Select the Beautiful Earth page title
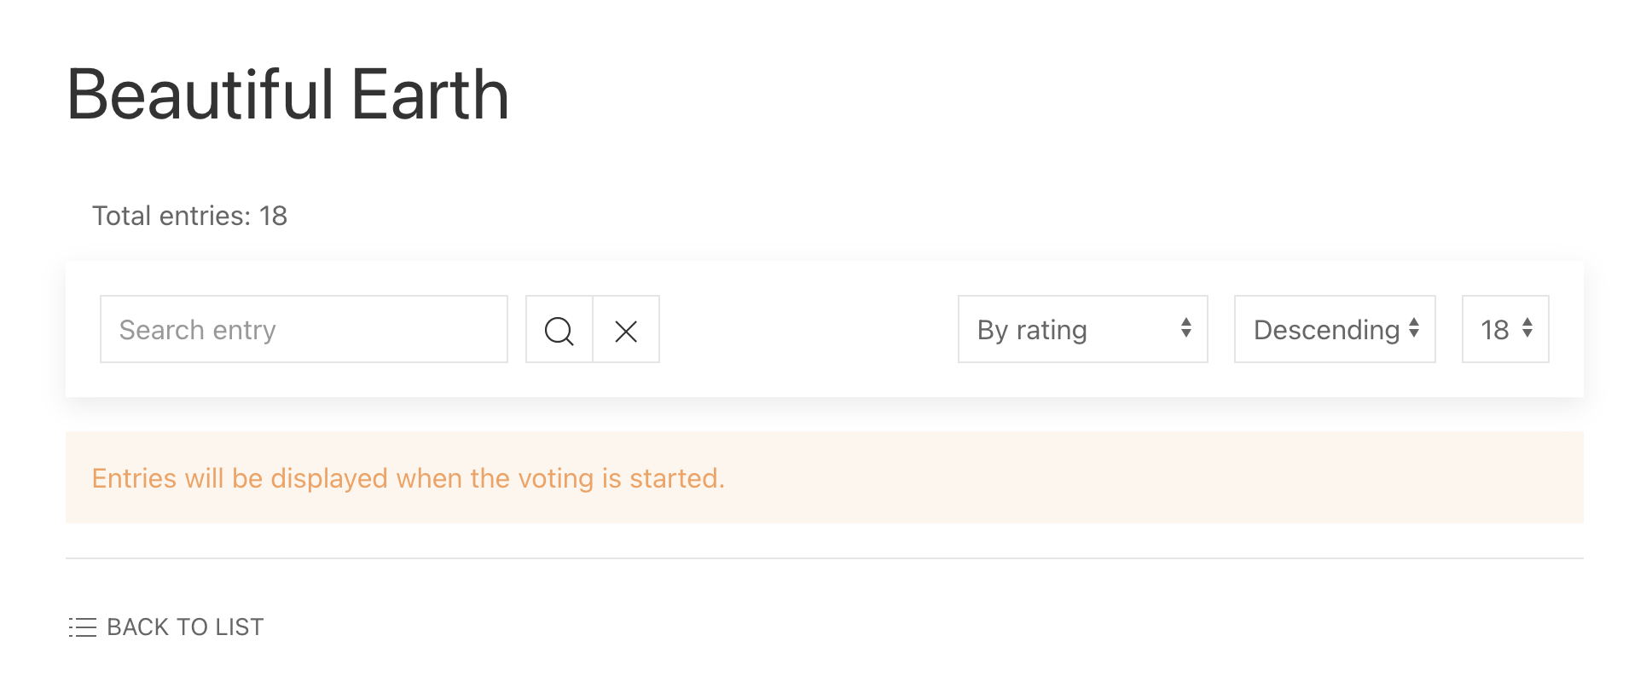The image size is (1646, 699). [x=288, y=95]
